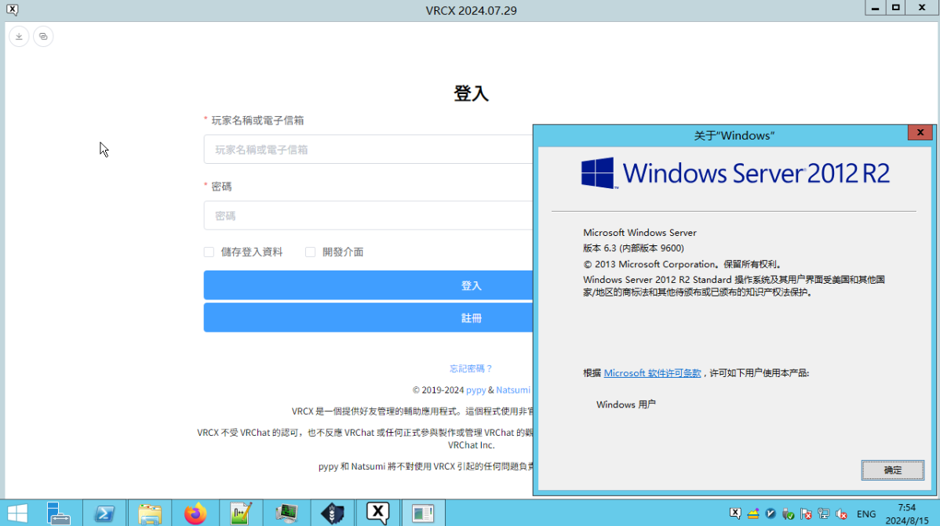The width and height of the screenshot is (940, 526).
Task: Click the download update icon in VRCX
Action: pyautogui.click(x=19, y=37)
